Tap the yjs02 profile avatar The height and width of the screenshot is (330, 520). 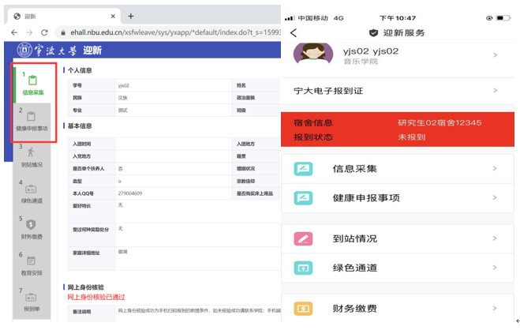pyautogui.click(x=314, y=55)
